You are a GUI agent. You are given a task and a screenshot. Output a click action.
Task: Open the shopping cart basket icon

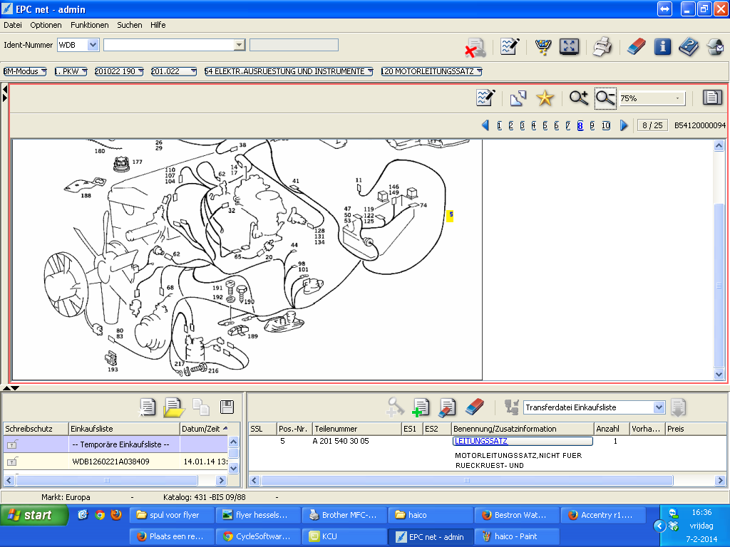pos(543,46)
